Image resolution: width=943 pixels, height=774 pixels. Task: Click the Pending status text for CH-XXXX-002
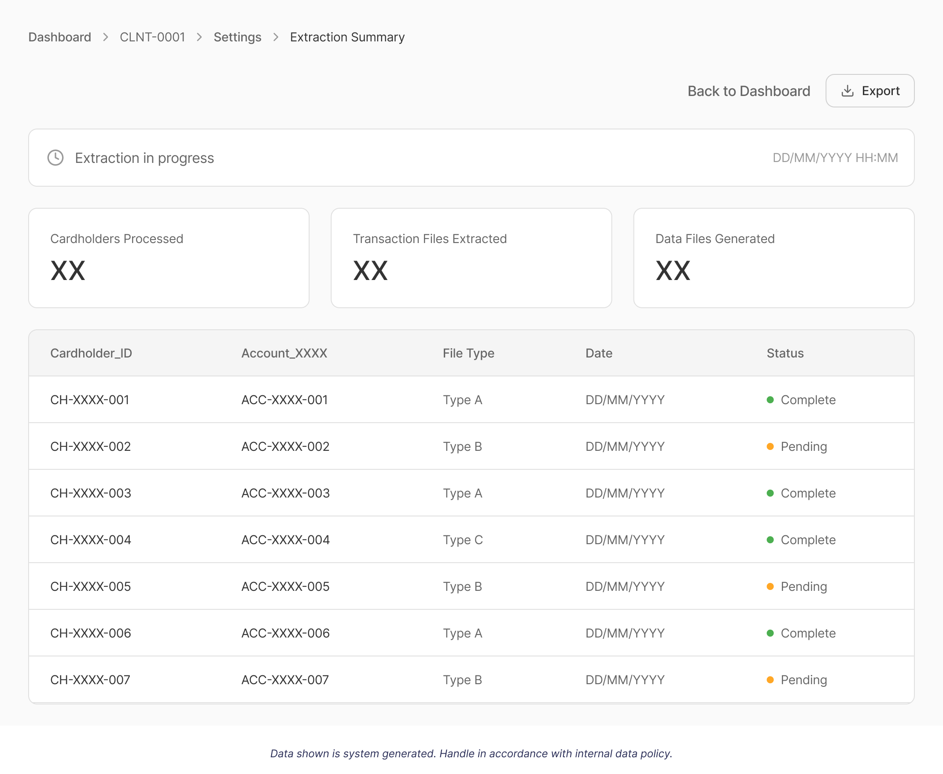tap(803, 447)
